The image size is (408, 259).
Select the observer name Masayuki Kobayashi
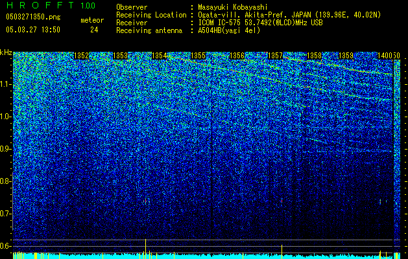[x=233, y=7]
